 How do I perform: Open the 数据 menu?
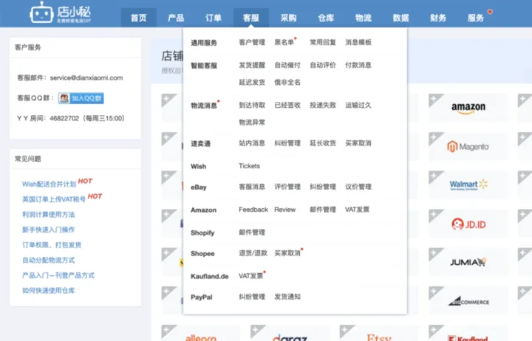click(x=400, y=18)
